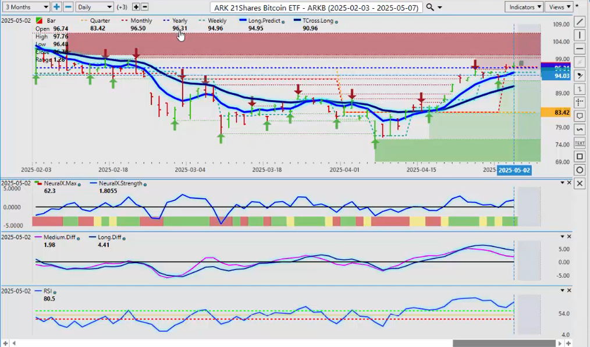Click the horizontal scrollbar thumb
Image resolution: width=590 pixels, height=347 pixels.
click(504, 344)
